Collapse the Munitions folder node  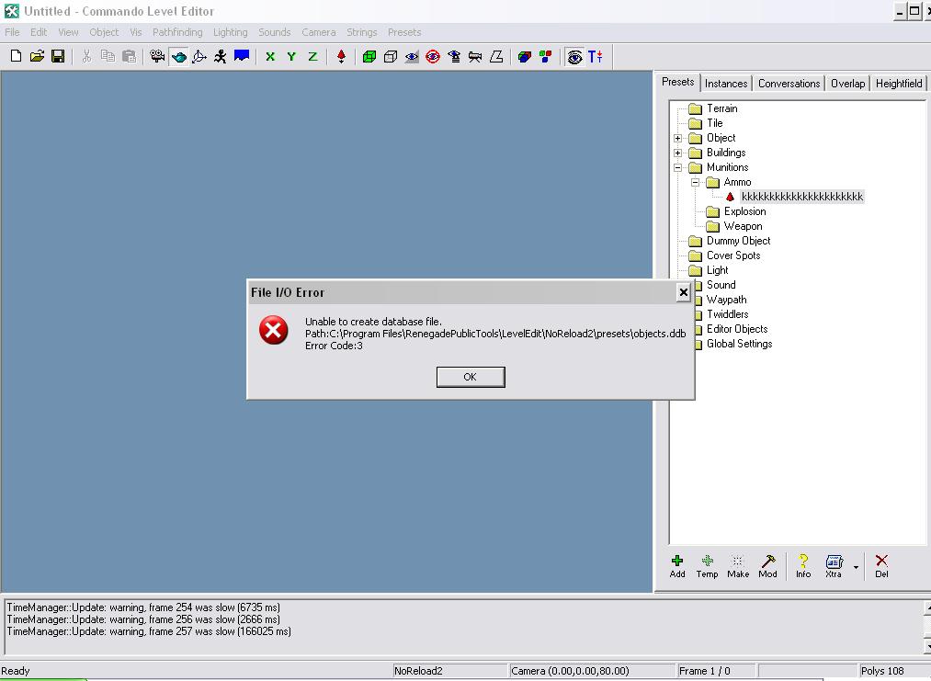[x=678, y=167]
